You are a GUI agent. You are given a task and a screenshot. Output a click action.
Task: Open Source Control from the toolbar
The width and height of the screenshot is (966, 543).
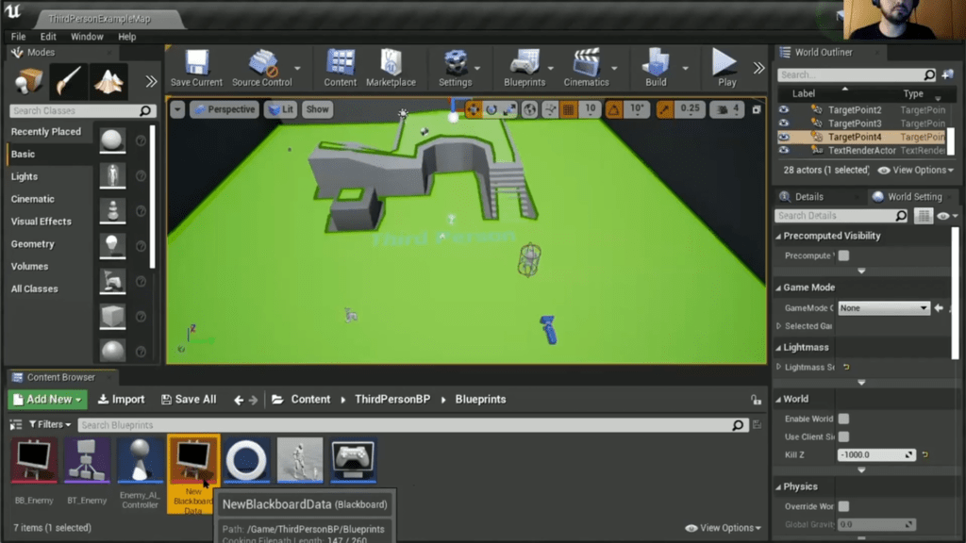coord(262,68)
